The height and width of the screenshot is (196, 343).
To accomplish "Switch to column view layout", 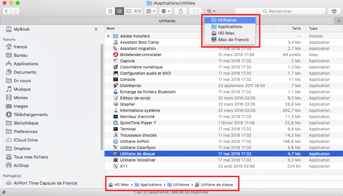I will pyautogui.click(x=128, y=11).
